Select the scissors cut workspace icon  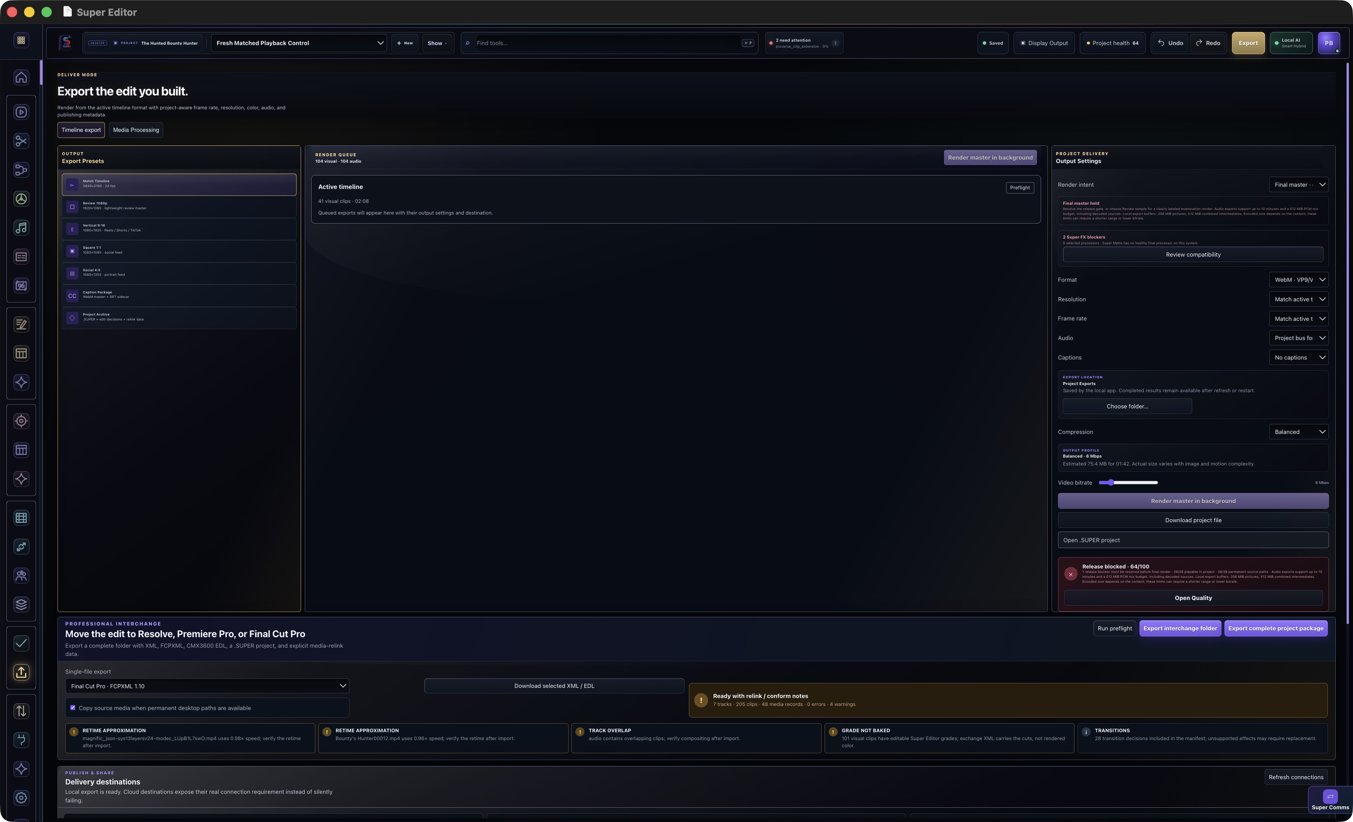tap(21, 141)
